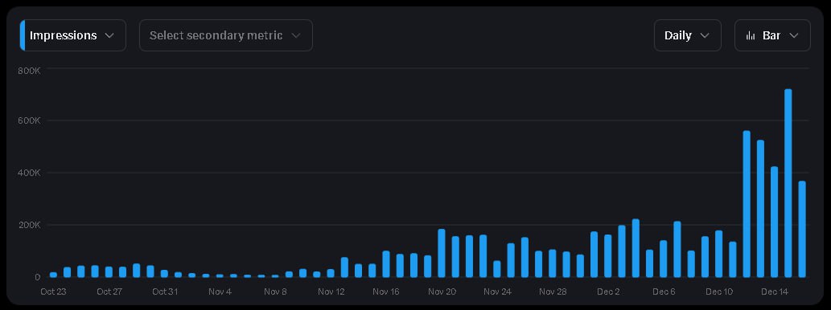Click the bar above Nov 20 label
This screenshot has width=831, height=310.
[442, 253]
